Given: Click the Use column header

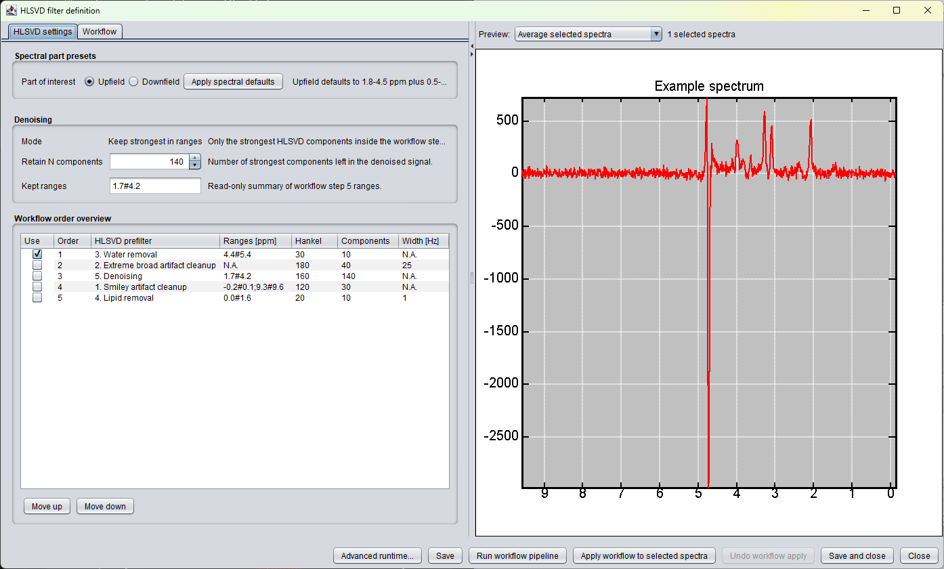Looking at the screenshot, I should (x=37, y=241).
